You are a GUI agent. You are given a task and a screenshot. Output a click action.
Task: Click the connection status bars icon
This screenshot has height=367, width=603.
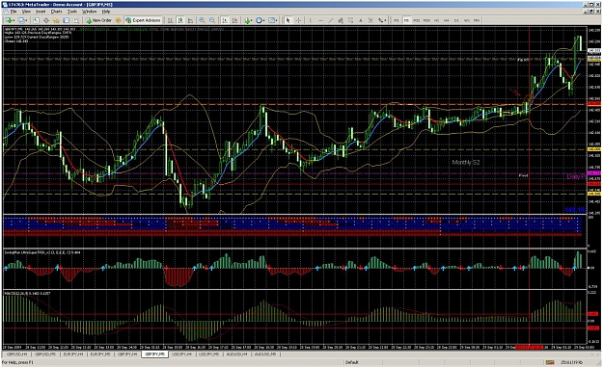click(550, 362)
